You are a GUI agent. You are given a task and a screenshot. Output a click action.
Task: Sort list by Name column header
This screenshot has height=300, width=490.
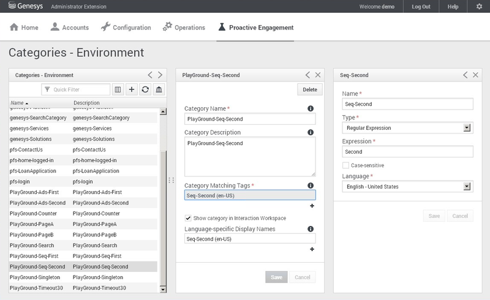tap(20, 103)
